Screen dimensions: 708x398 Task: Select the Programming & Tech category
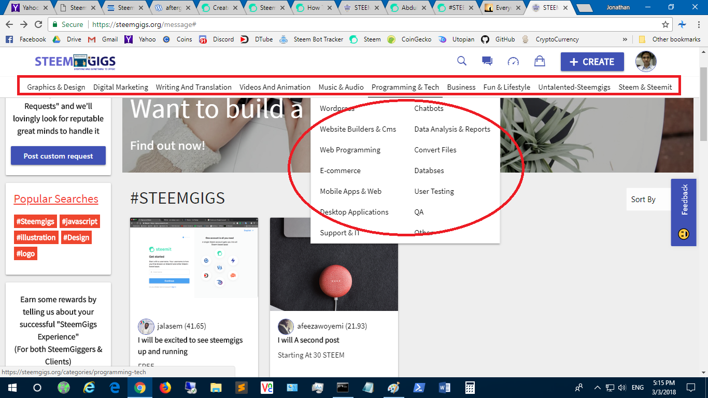(x=405, y=87)
